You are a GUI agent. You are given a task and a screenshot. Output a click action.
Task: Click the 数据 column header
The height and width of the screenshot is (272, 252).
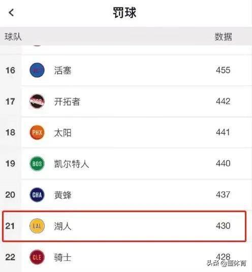click(x=223, y=37)
